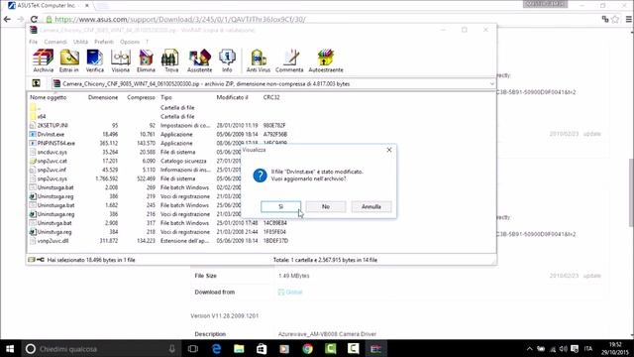Click the Commenta toolbar icon
This screenshot has height=357, width=634.
click(289, 60)
